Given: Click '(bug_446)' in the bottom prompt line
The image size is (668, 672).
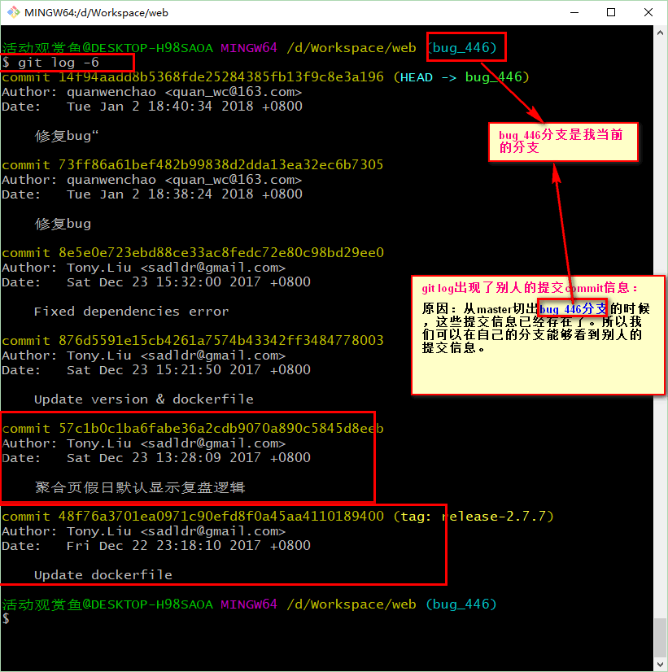Looking at the screenshot, I should [461, 604].
